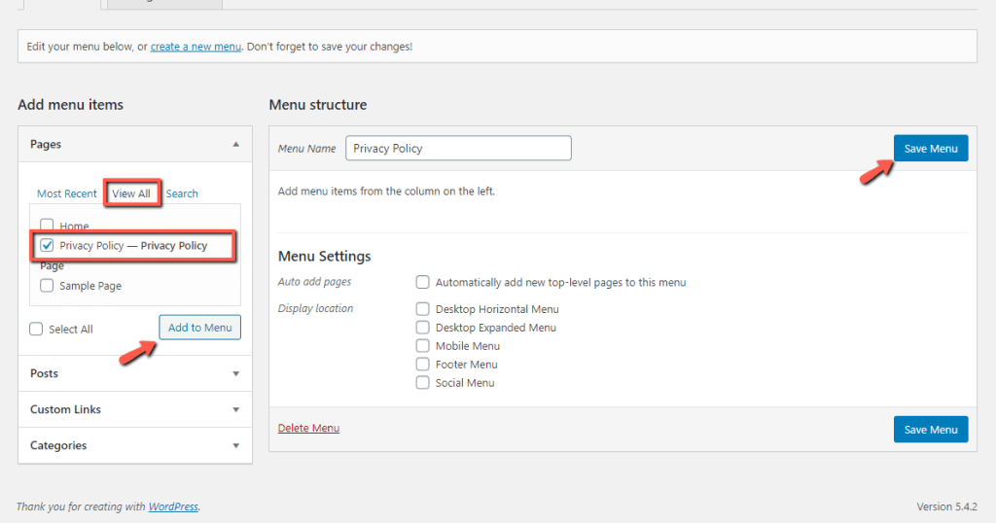Enable automatically add new top-level pages
The width and height of the screenshot is (996, 523).
click(422, 282)
